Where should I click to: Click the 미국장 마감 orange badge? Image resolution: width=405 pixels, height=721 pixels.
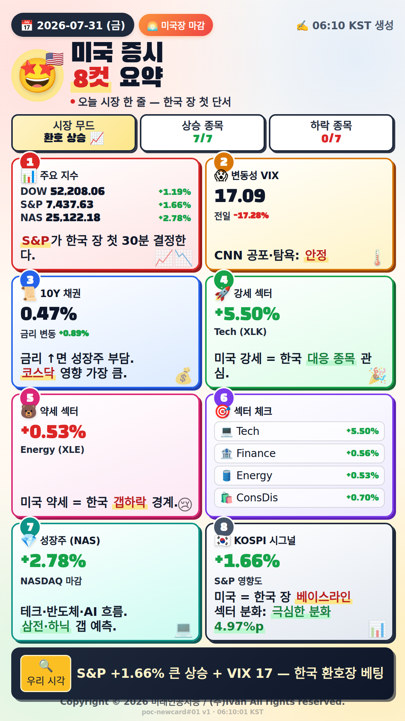[x=176, y=25]
